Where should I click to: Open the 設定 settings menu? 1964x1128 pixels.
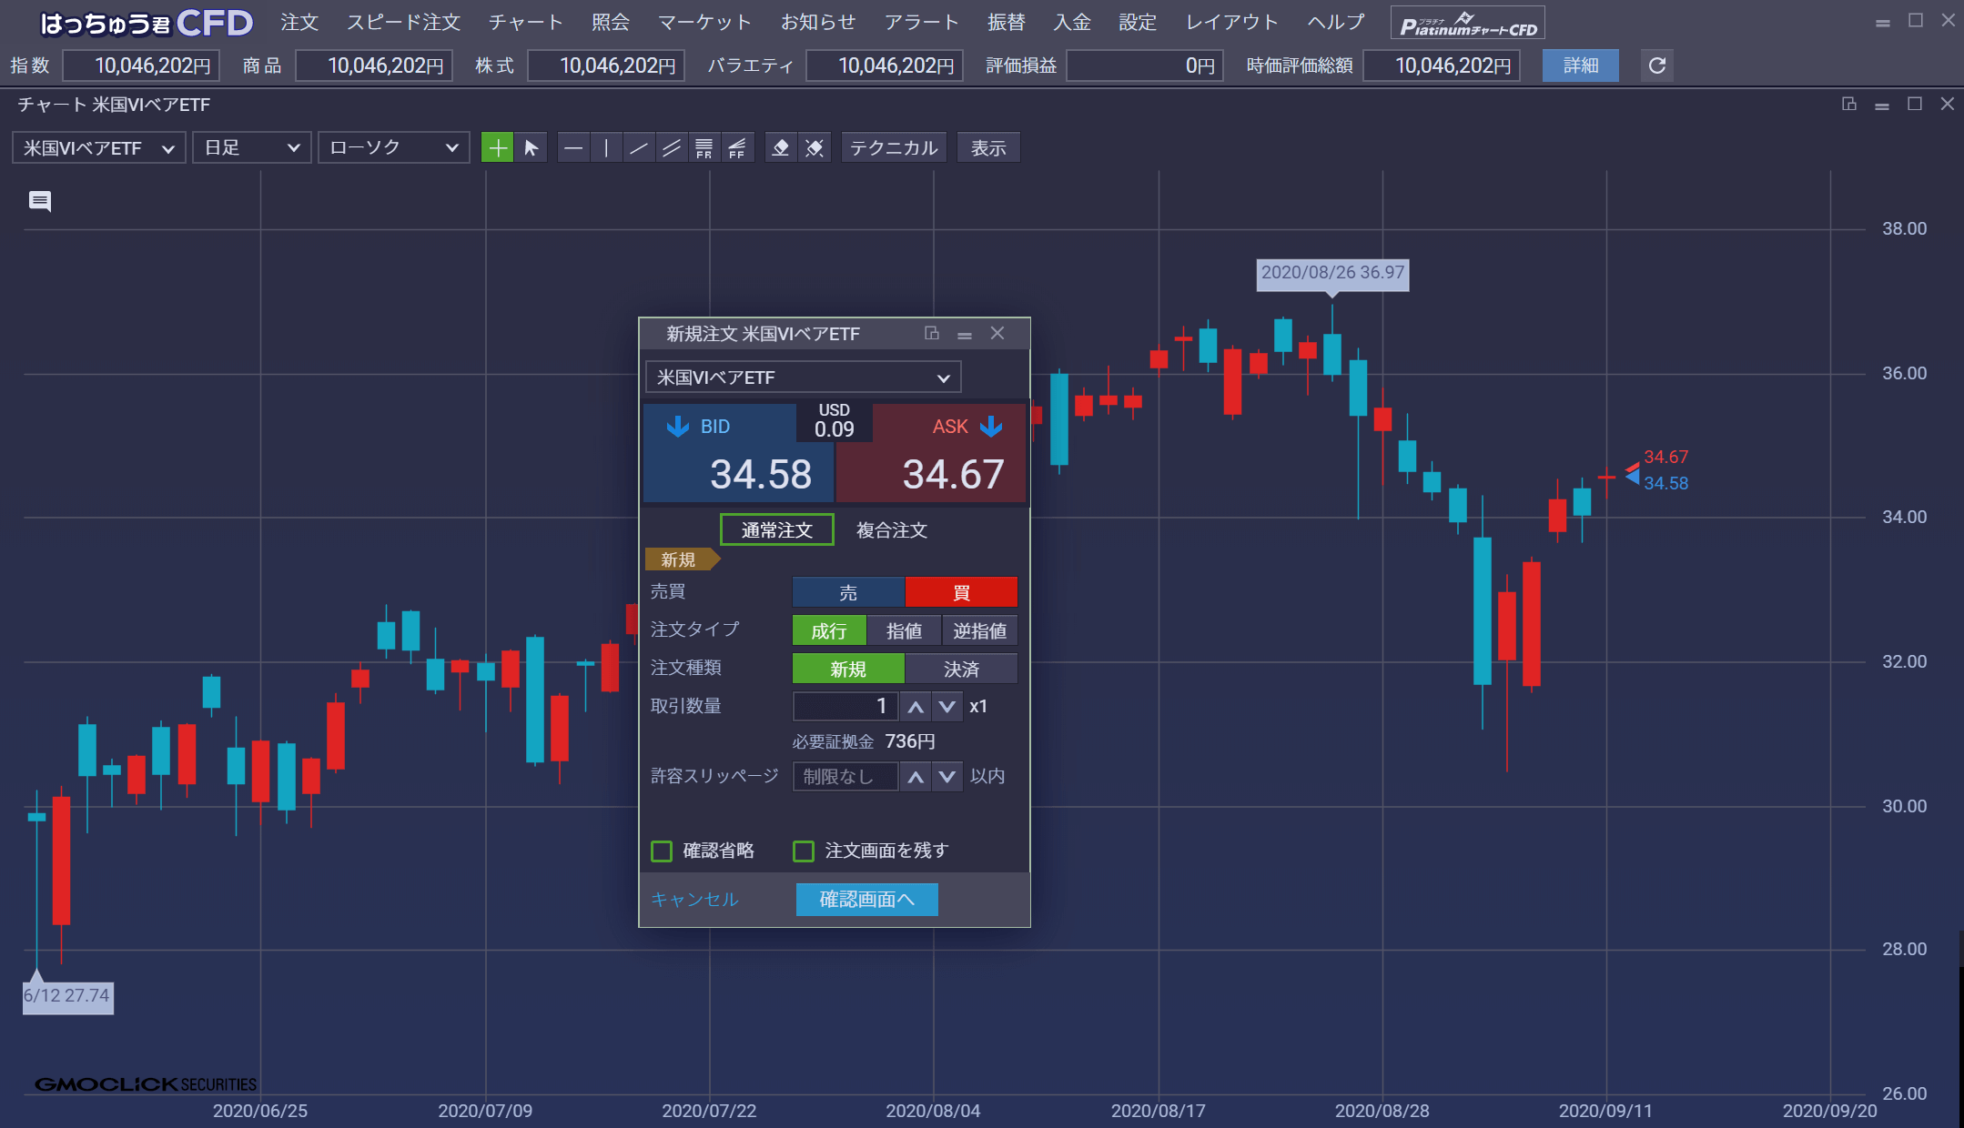1138,22
